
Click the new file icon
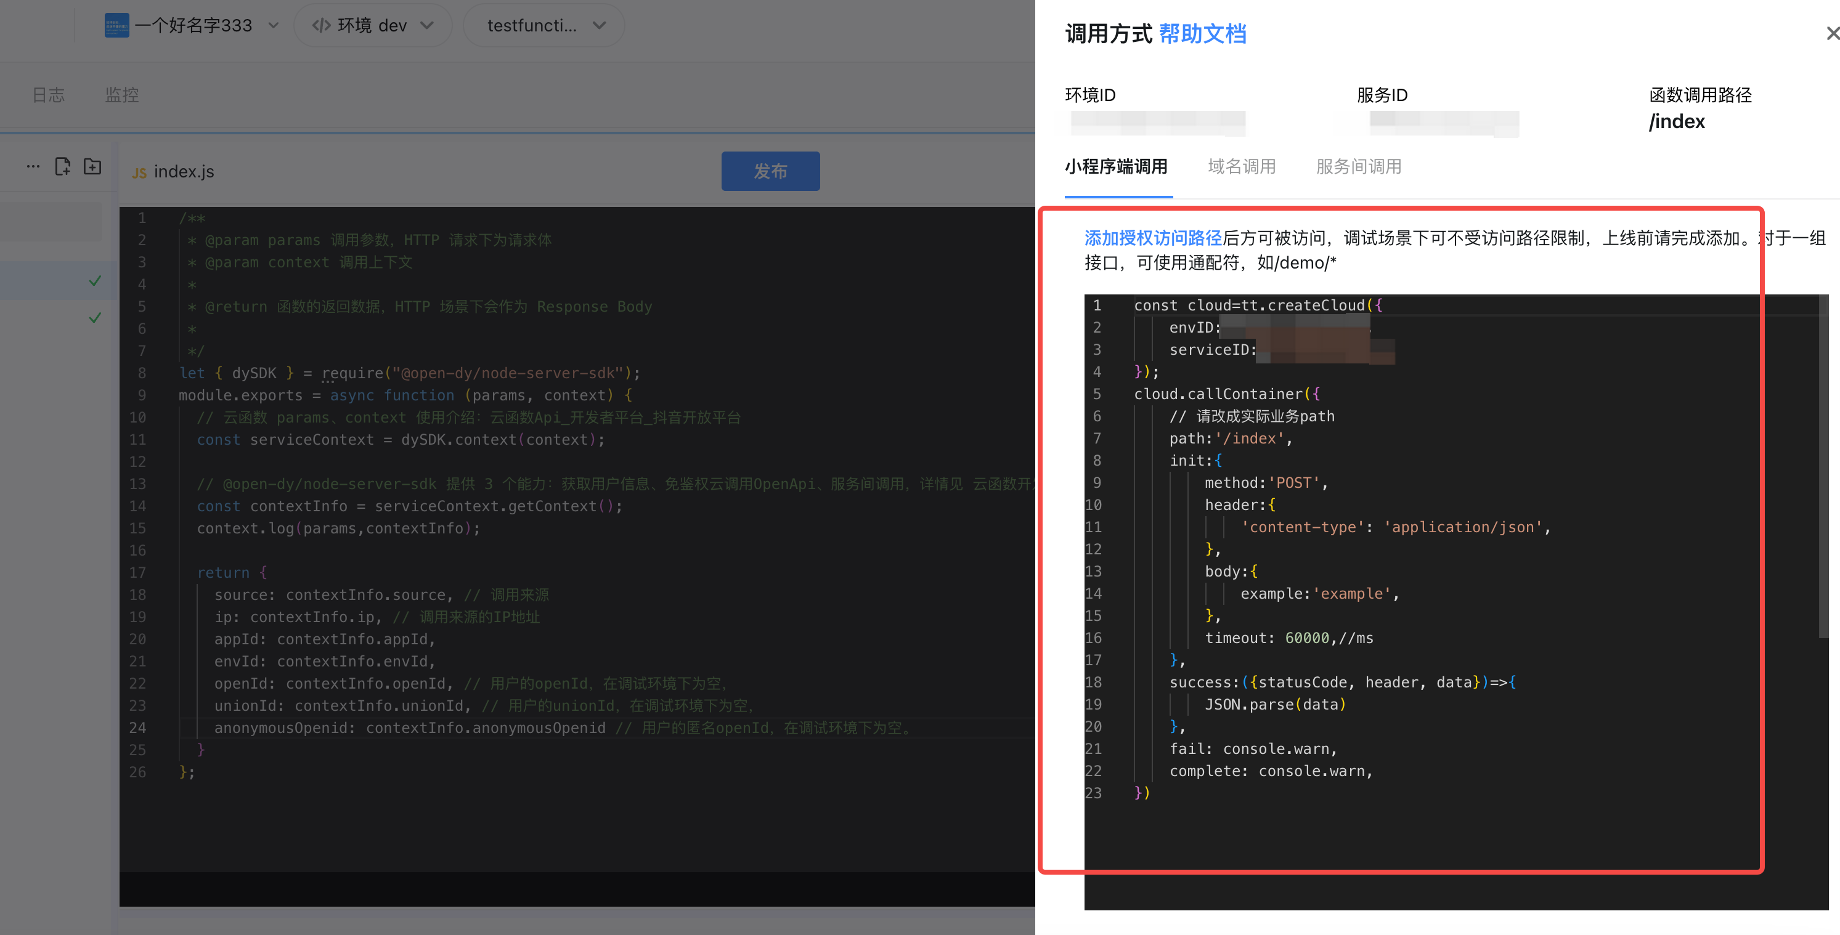63,166
